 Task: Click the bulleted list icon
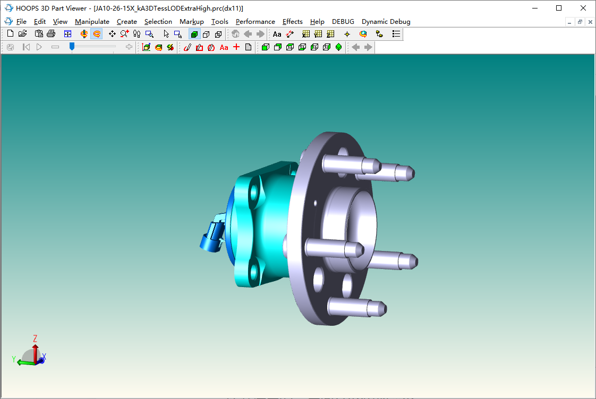[396, 34]
